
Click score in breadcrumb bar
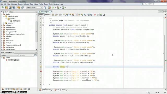tap(64, 90)
